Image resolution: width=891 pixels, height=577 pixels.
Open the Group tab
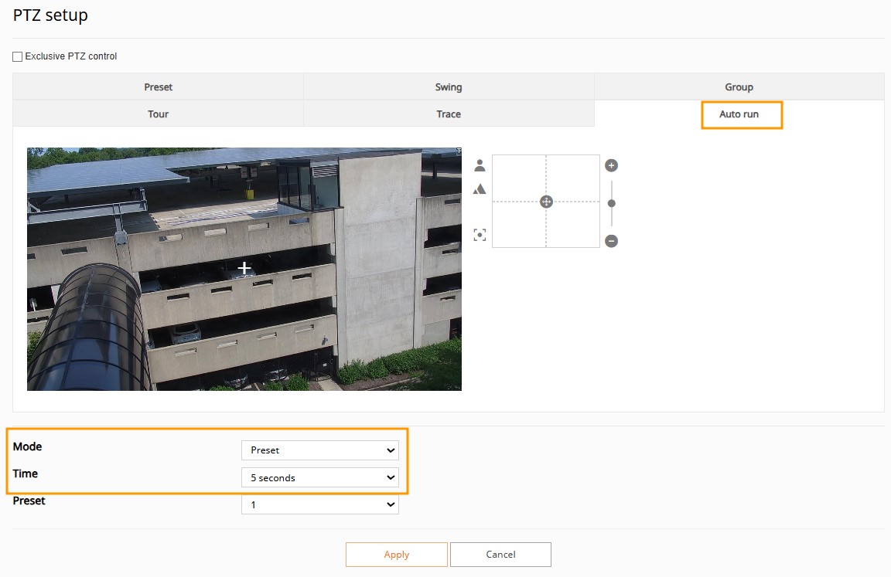click(739, 87)
